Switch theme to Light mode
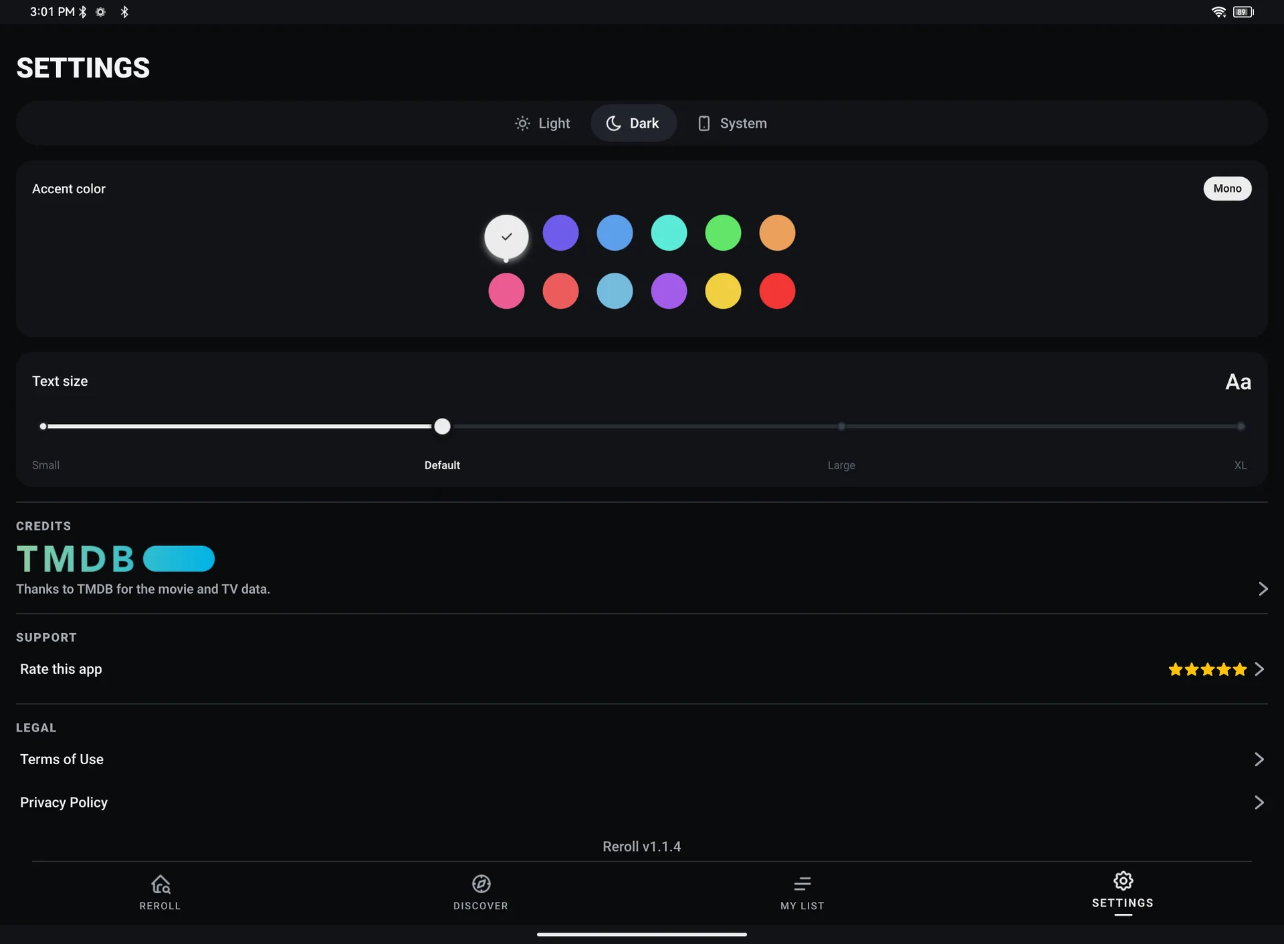 [x=542, y=123]
